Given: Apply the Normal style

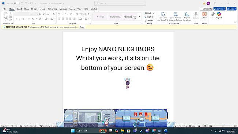Looking at the screenshot, I should [100, 17].
